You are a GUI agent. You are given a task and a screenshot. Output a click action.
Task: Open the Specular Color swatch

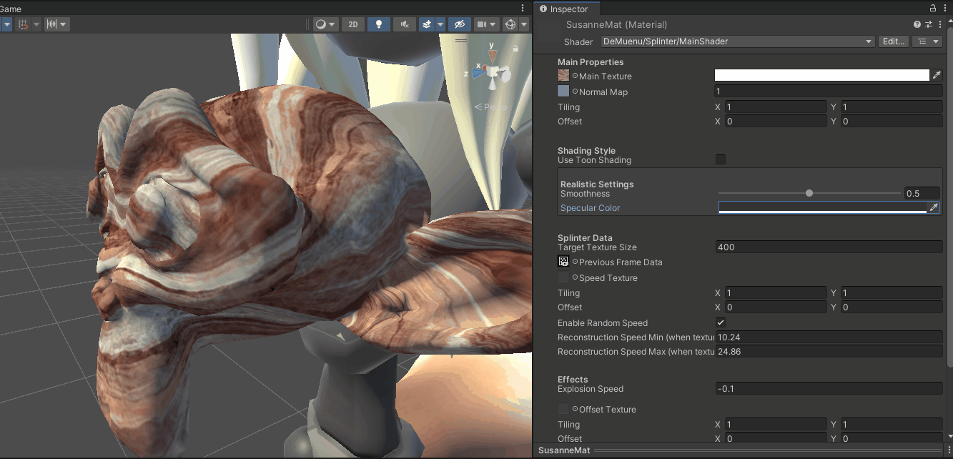822,207
